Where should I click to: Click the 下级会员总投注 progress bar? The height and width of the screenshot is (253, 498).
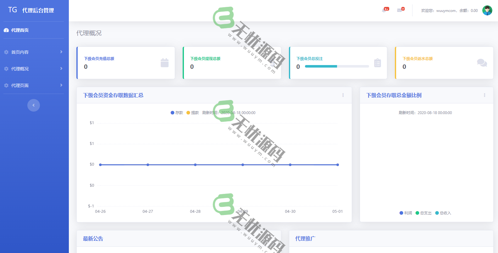(337, 66)
